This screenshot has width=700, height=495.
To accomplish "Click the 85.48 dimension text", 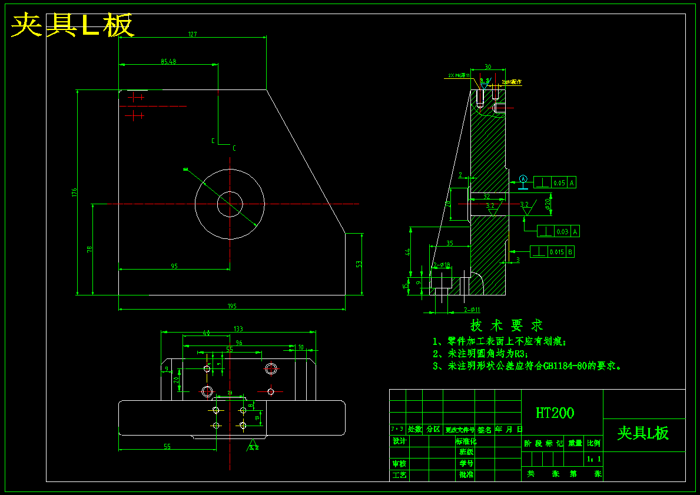I will click(x=168, y=62).
